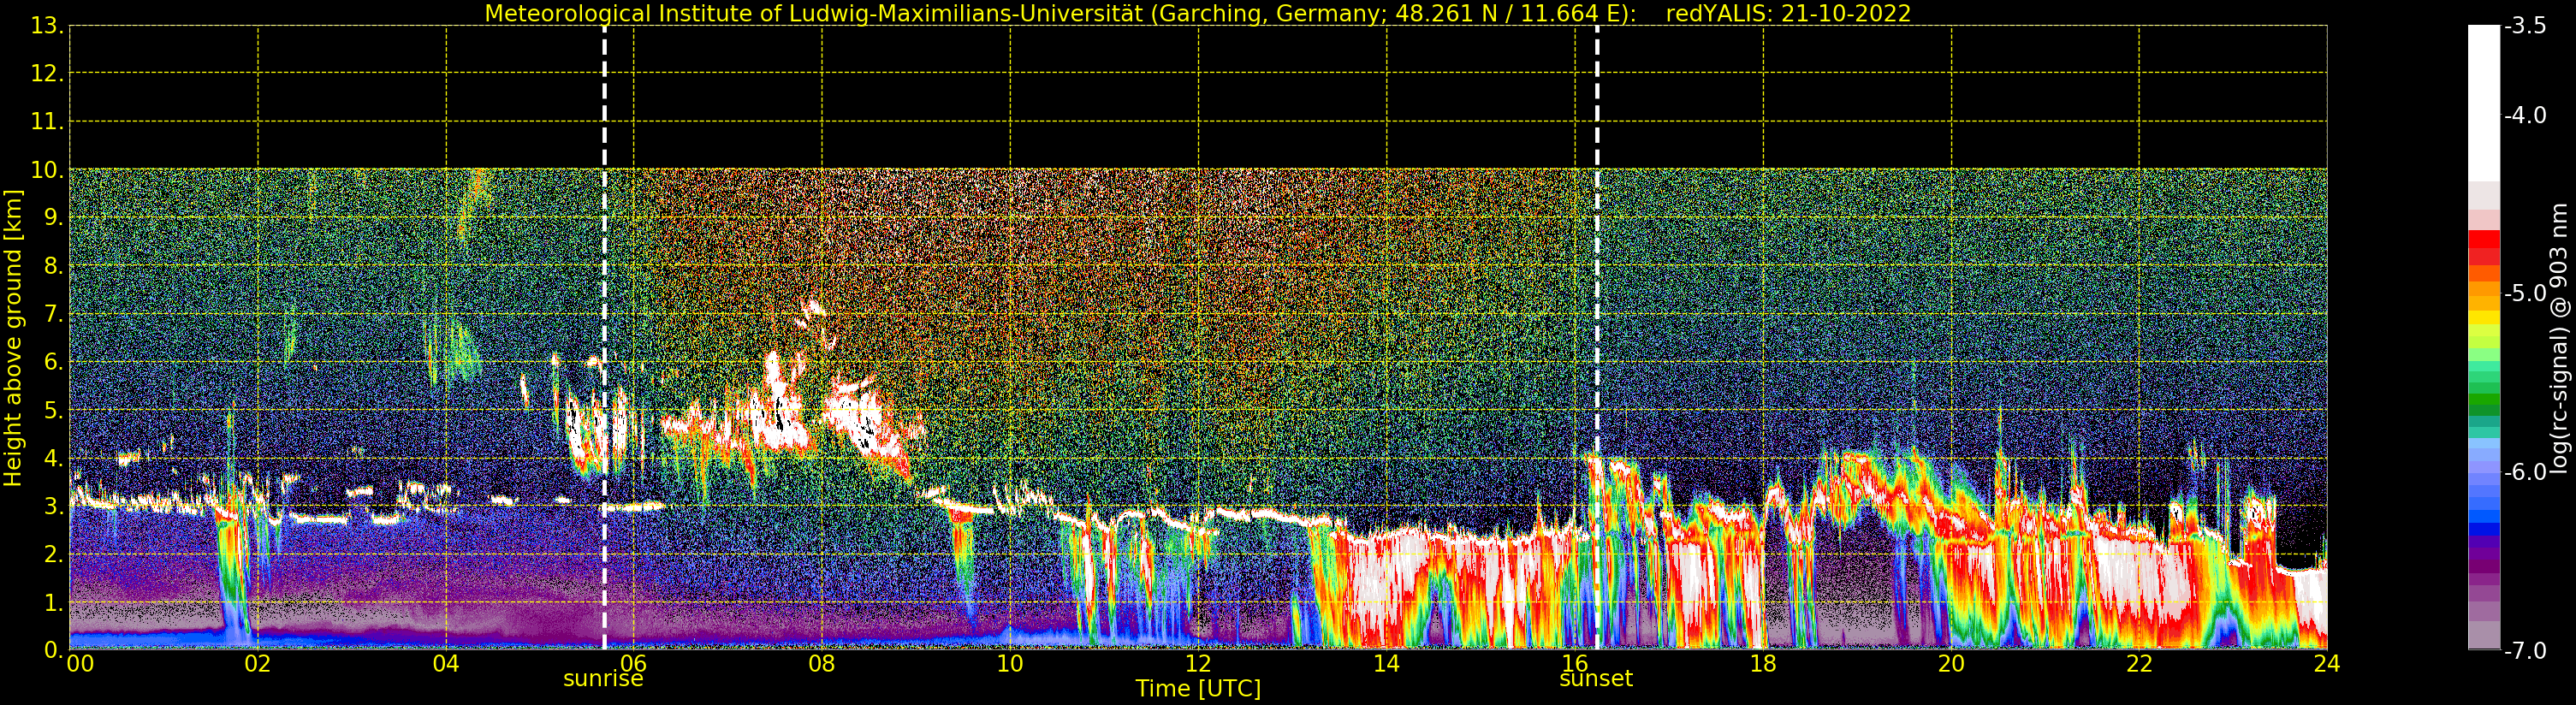Click the time tick label '06'
2576x705 pixels.
click(634, 664)
